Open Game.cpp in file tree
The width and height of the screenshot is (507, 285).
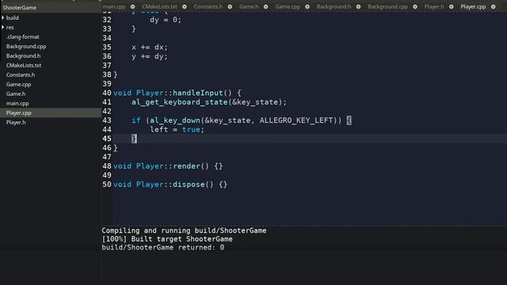pos(18,85)
